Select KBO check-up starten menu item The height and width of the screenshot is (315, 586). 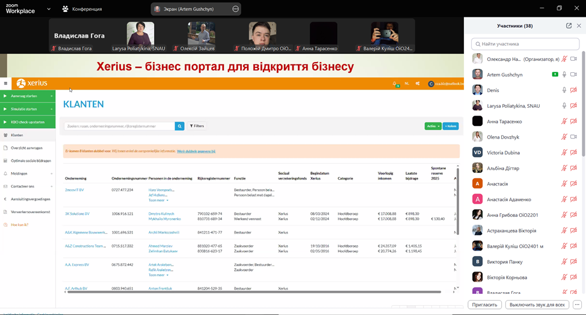[28, 122]
